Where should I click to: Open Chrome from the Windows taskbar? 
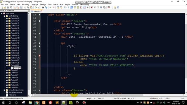point(37,102)
